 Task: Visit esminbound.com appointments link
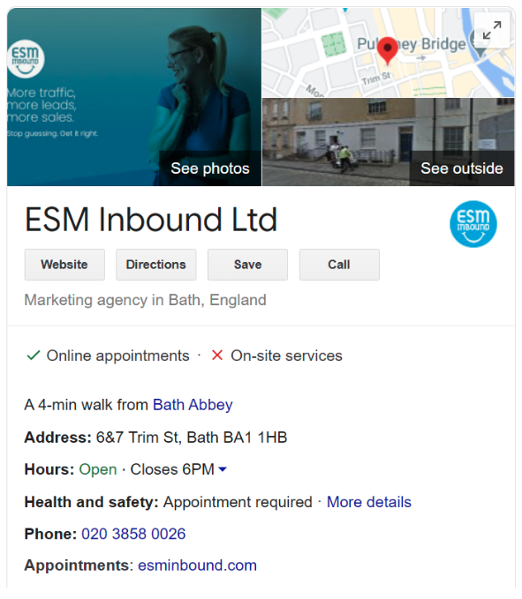tap(197, 565)
